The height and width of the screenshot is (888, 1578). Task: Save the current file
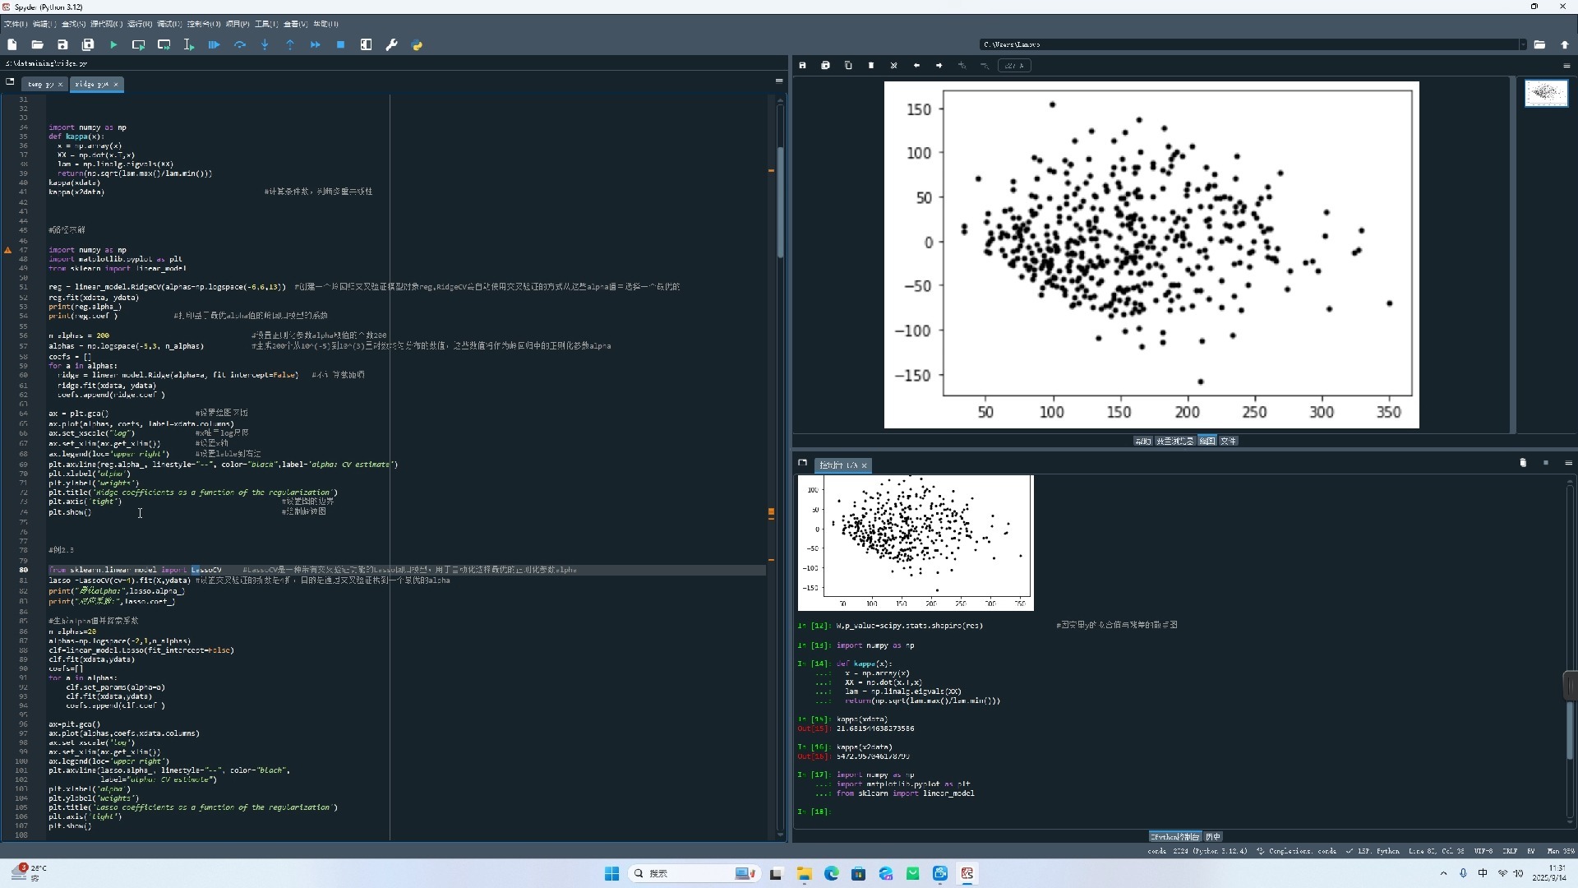(x=62, y=44)
